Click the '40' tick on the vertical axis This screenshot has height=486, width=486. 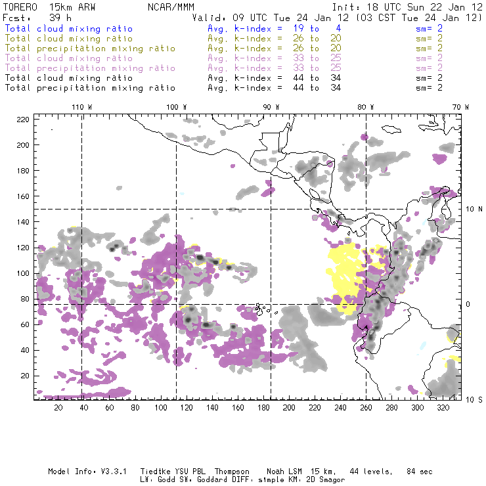pyautogui.click(x=25, y=350)
